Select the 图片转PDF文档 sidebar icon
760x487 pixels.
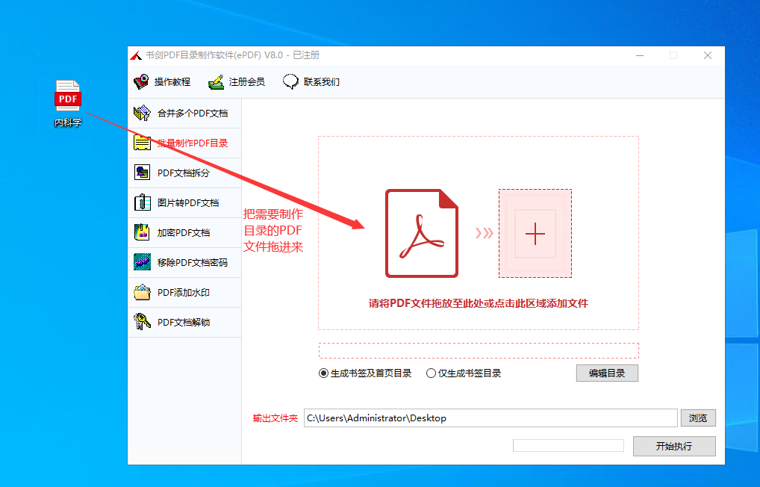[x=142, y=202]
